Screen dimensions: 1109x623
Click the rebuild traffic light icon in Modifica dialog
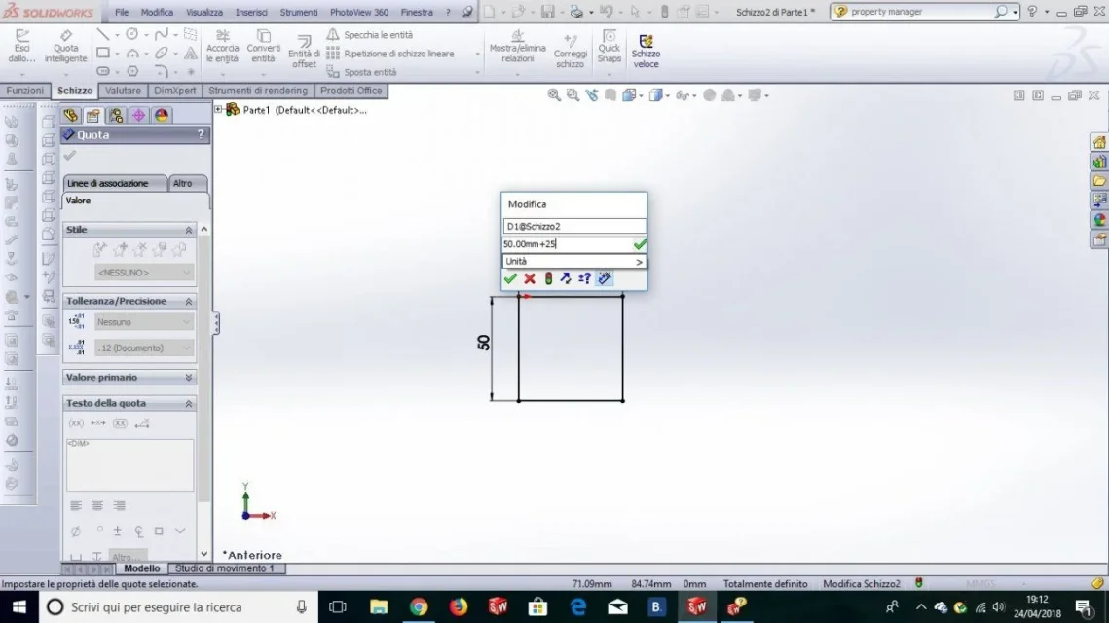(x=548, y=278)
